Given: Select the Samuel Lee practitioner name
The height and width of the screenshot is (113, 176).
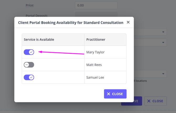Looking at the screenshot, I should tap(95, 78).
